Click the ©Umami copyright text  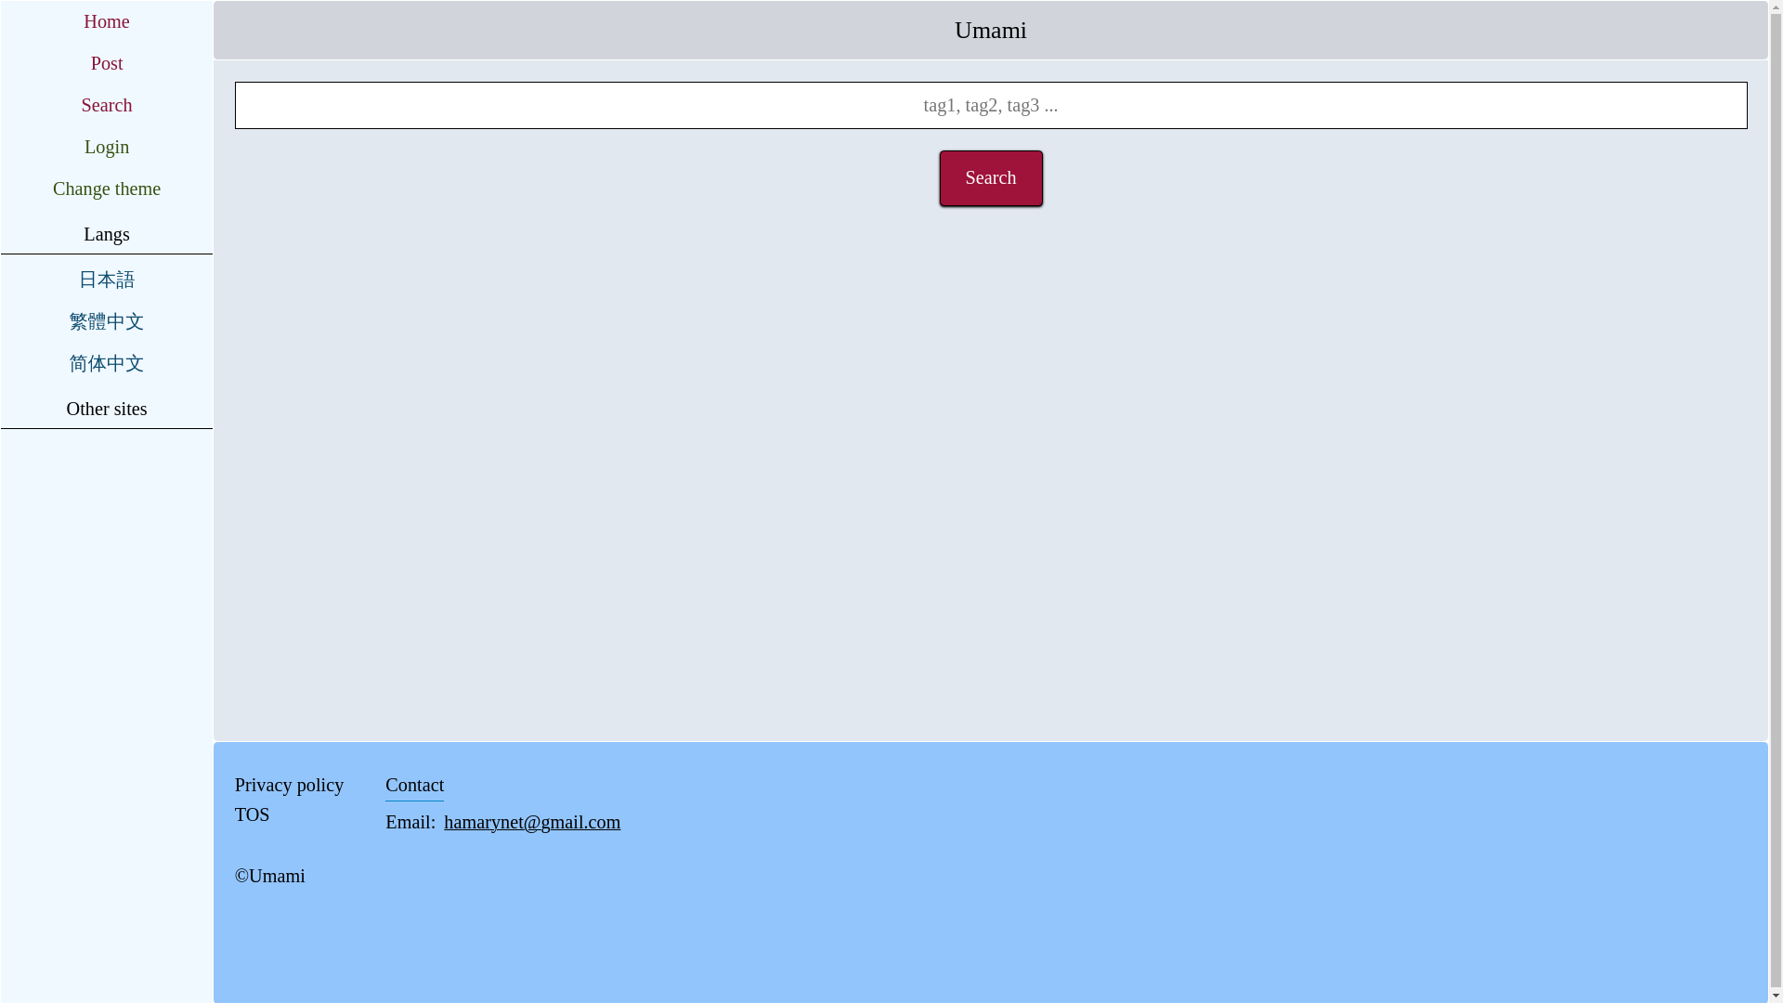(269, 876)
